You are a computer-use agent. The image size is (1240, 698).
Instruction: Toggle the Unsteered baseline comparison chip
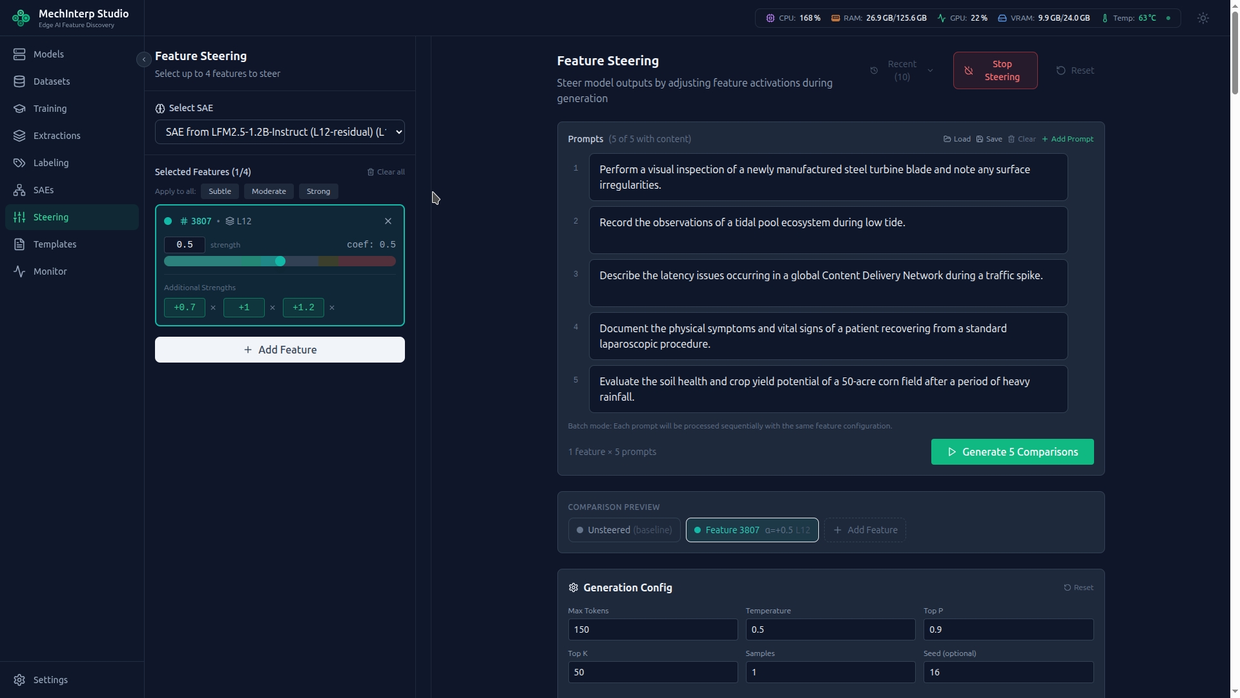624,530
